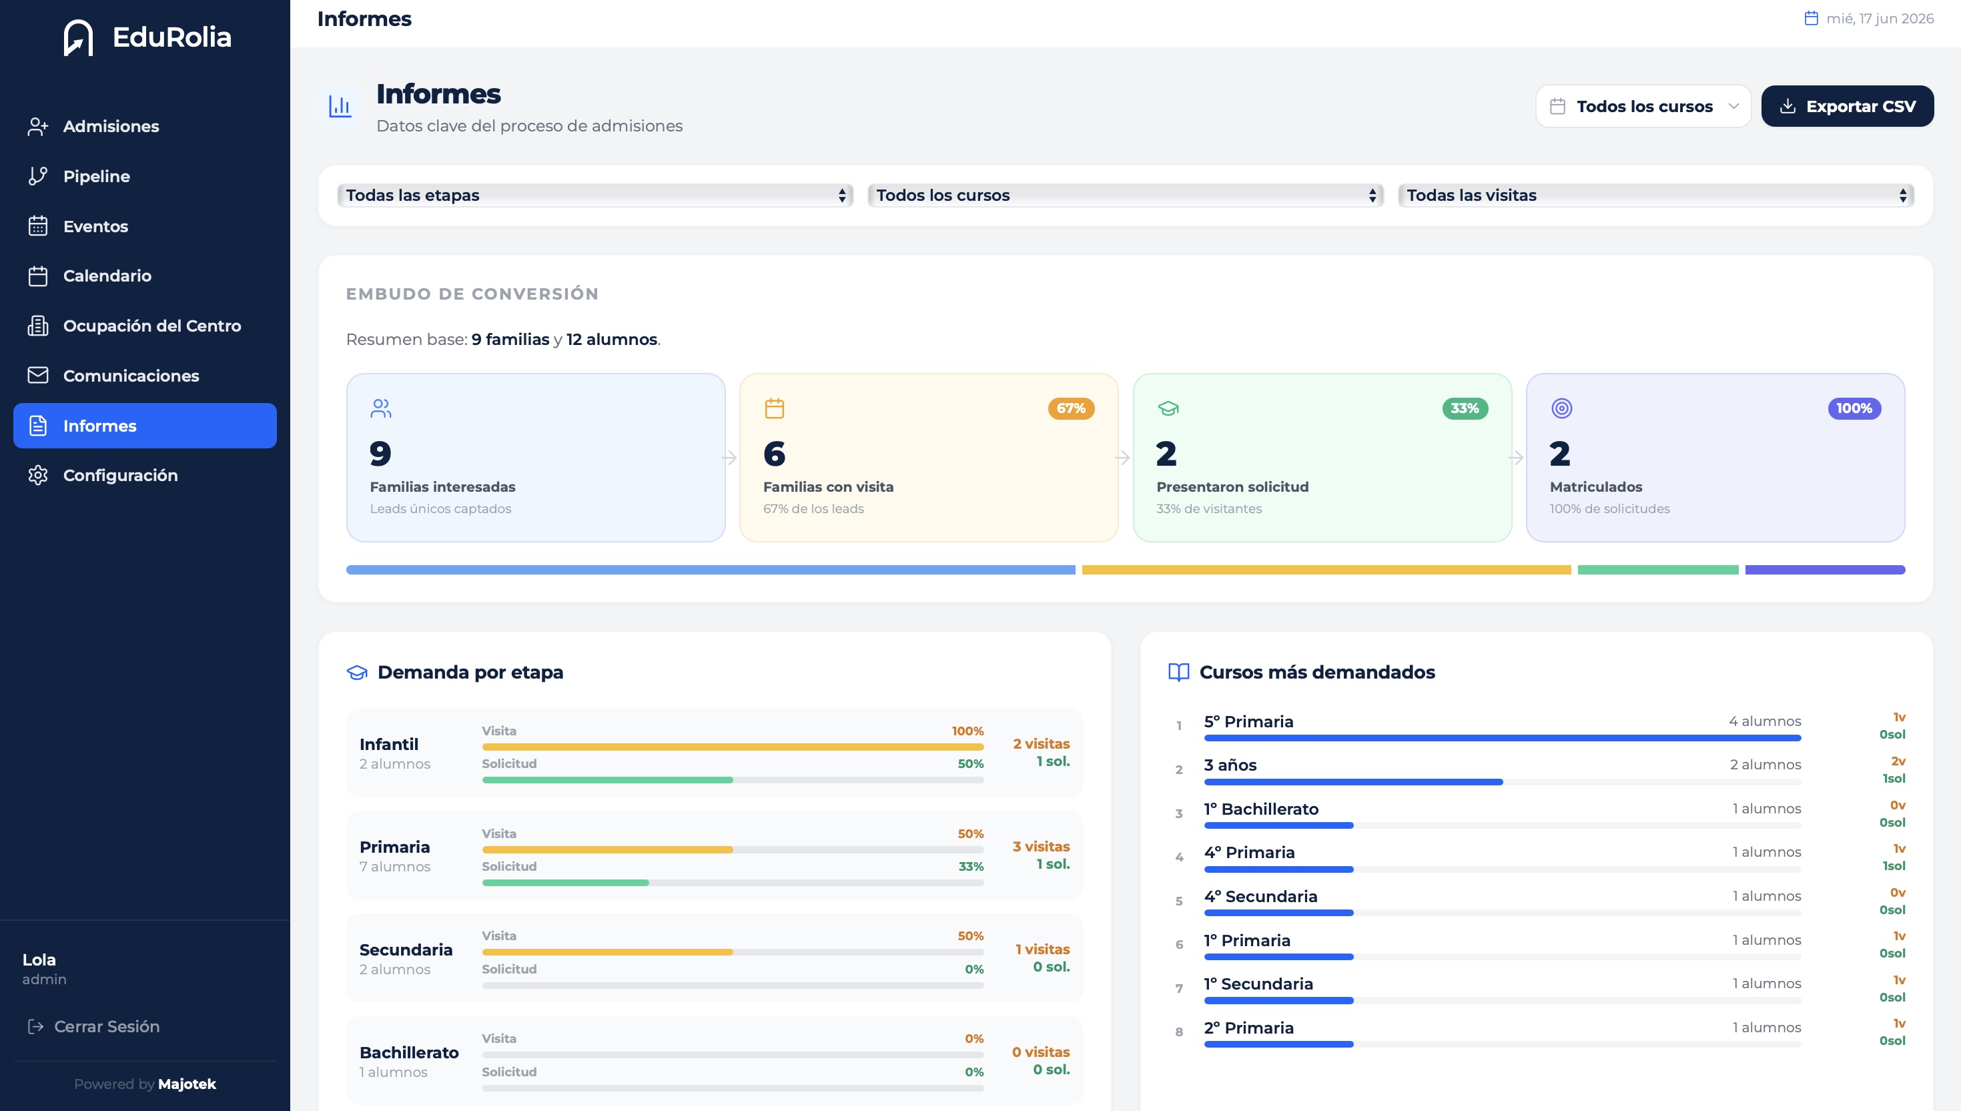Click the Familias con visita funnel card

pos(929,458)
